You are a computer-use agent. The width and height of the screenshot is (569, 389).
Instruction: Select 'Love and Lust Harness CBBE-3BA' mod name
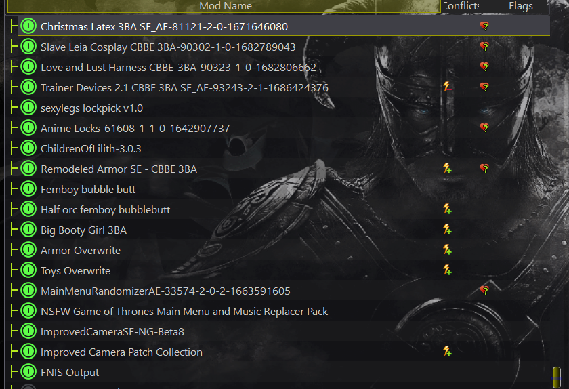coord(178,68)
